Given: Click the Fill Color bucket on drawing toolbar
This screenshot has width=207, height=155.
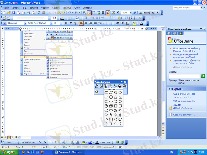Looking at the screenshot, I should tap(83, 142).
